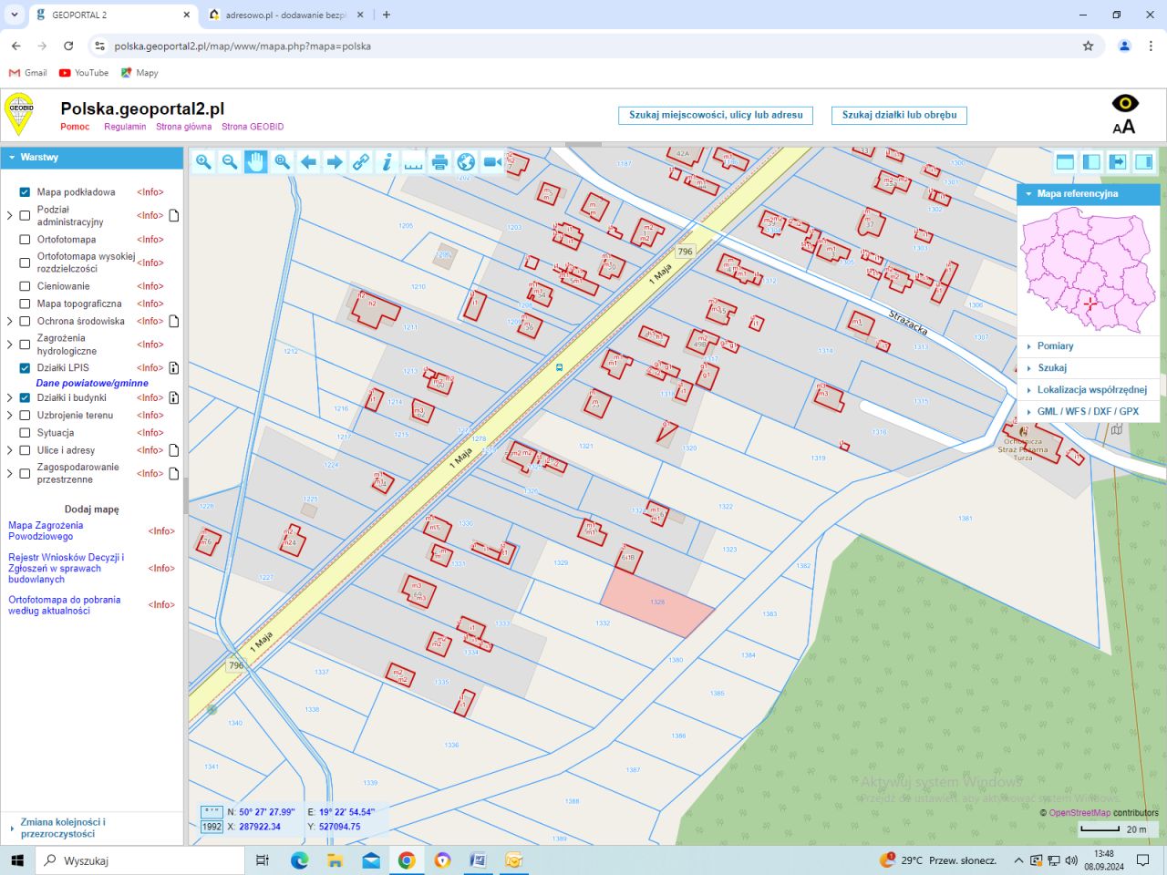Open the Regulamin menu link
Screen dimensions: 1167x875
[x=125, y=127]
